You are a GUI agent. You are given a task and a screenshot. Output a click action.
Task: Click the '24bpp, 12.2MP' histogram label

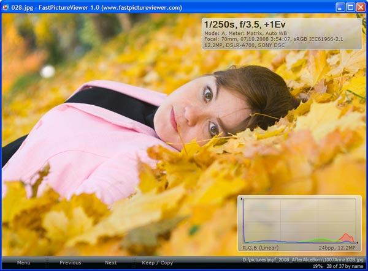point(337,248)
